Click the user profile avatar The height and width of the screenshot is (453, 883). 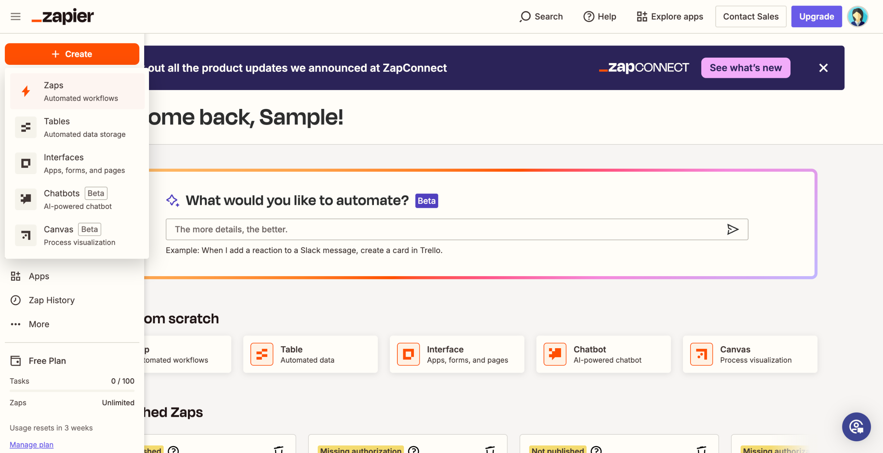(857, 17)
